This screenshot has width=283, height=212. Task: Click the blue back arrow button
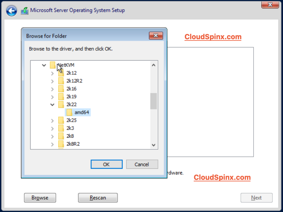pos(11,11)
